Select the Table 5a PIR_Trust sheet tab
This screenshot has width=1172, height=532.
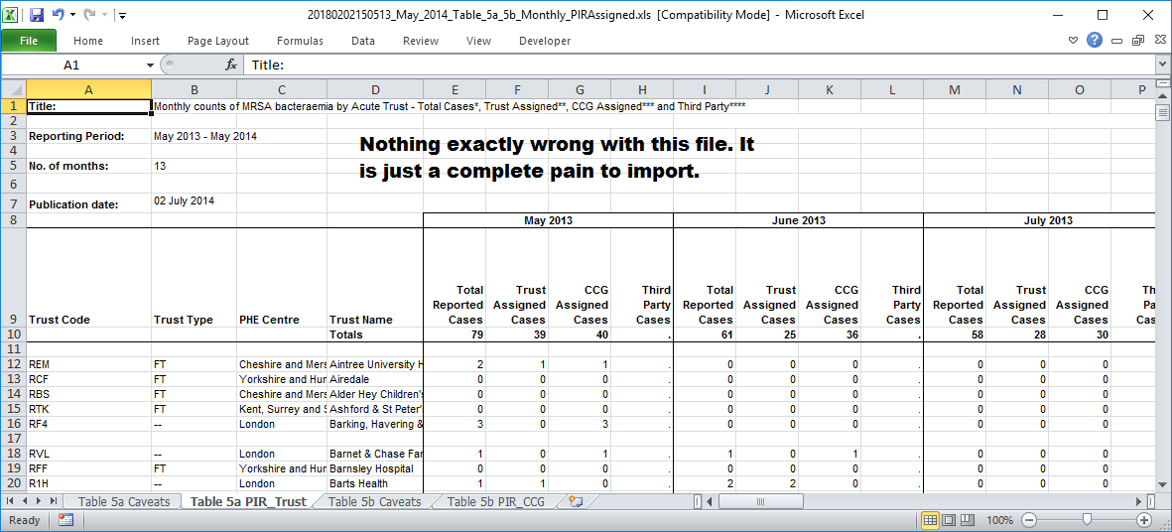click(248, 501)
